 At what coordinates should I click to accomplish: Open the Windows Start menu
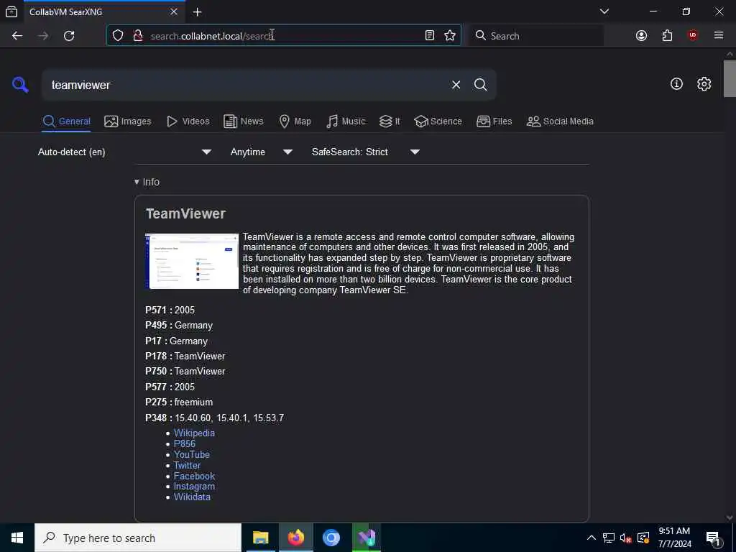click(17, 538)
